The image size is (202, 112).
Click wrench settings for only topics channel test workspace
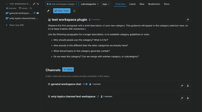pyautogui.click(x=182, y=98)
